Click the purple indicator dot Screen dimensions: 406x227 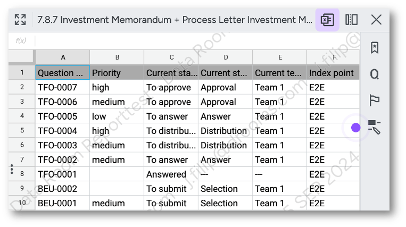click(356, 128)
